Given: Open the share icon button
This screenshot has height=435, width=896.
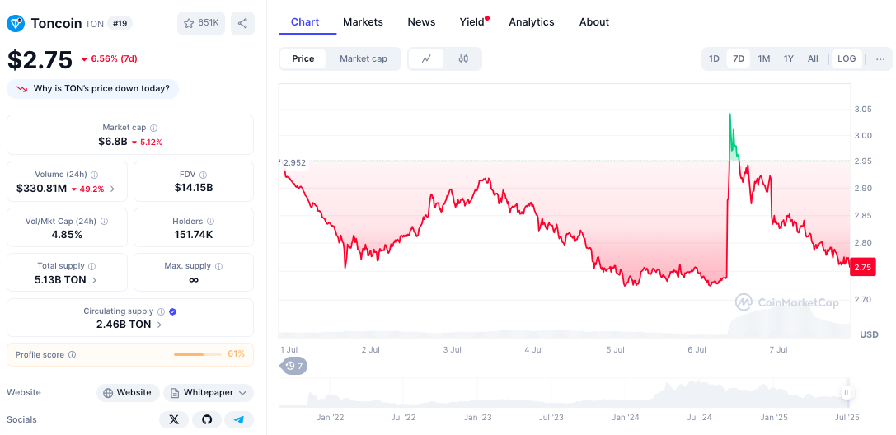Looking at the screenshot, I should tap(242, 23).
